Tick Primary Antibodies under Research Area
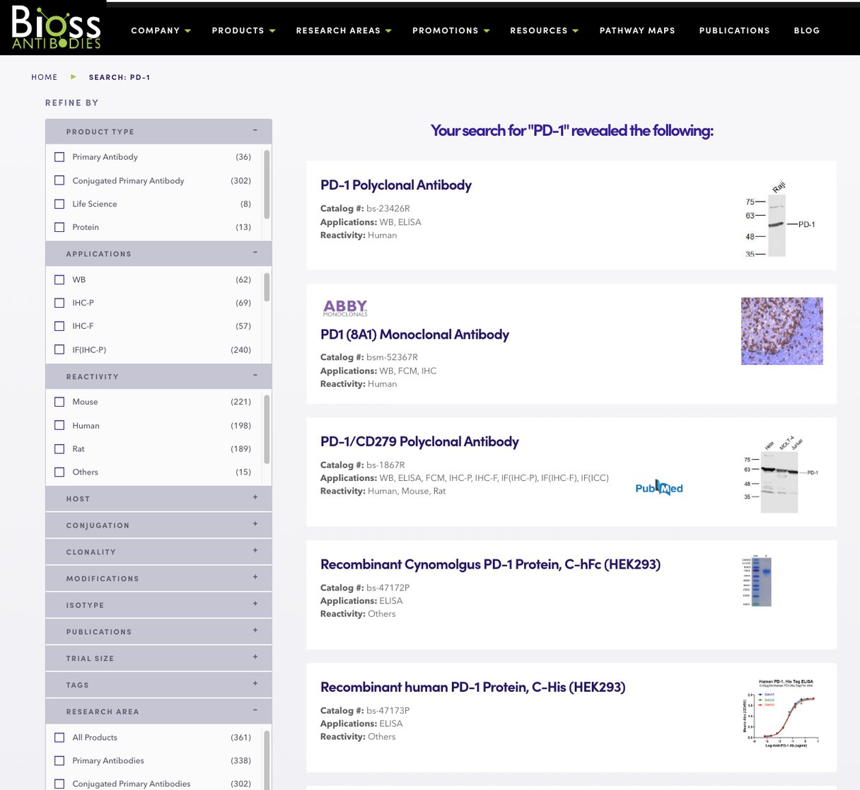The image size is (860, 790). [59, 760]
